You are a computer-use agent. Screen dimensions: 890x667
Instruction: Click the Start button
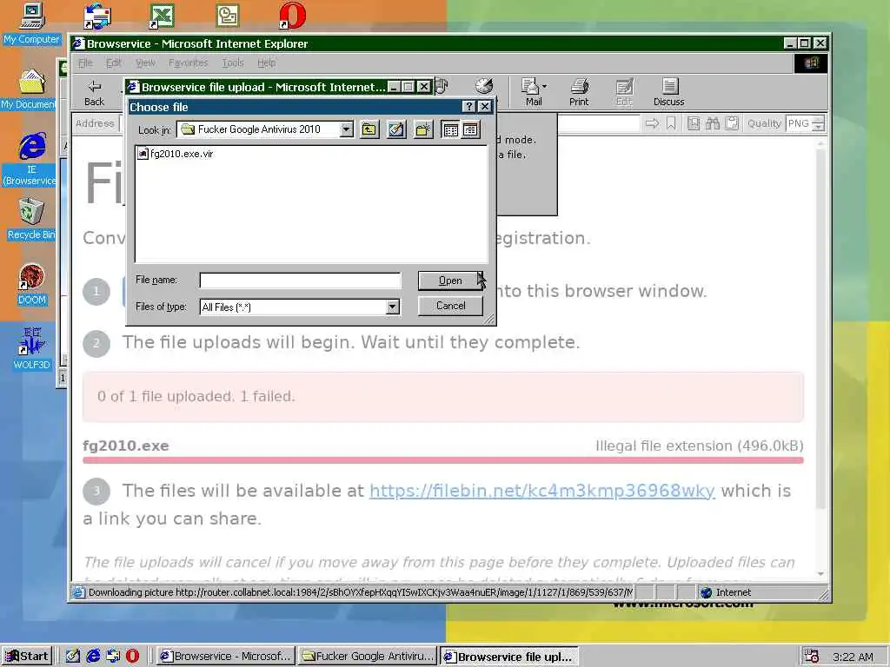click(x=27, y=657)
